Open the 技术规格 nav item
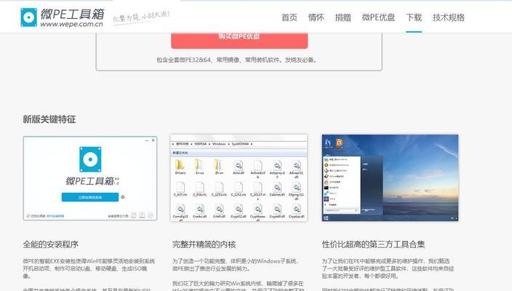The width and height of the screenshot is (512, 291). pos(449,17)
